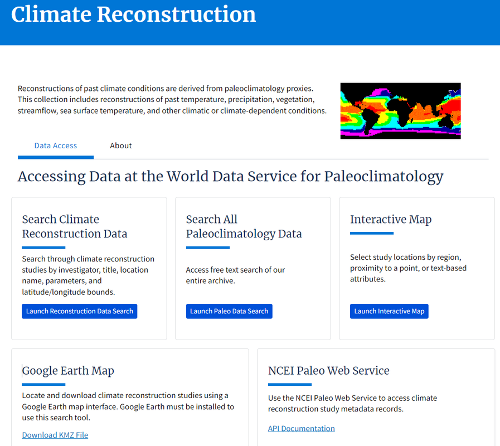Click the Google Earth Map heading
This screenshot has width=500, height=446.
(x=68, y=370)
